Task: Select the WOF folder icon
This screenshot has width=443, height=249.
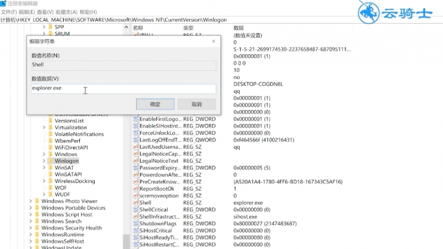Action: pos(50,188)
